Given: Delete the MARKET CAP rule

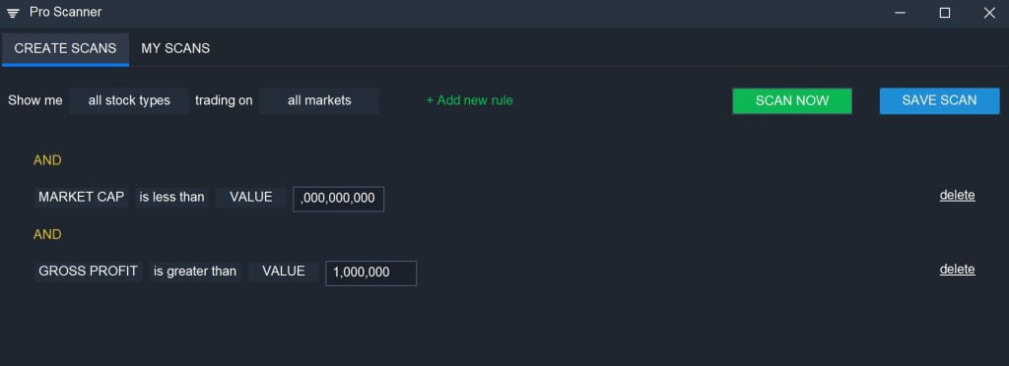Looking at the screenshot, I should [957, 195].
